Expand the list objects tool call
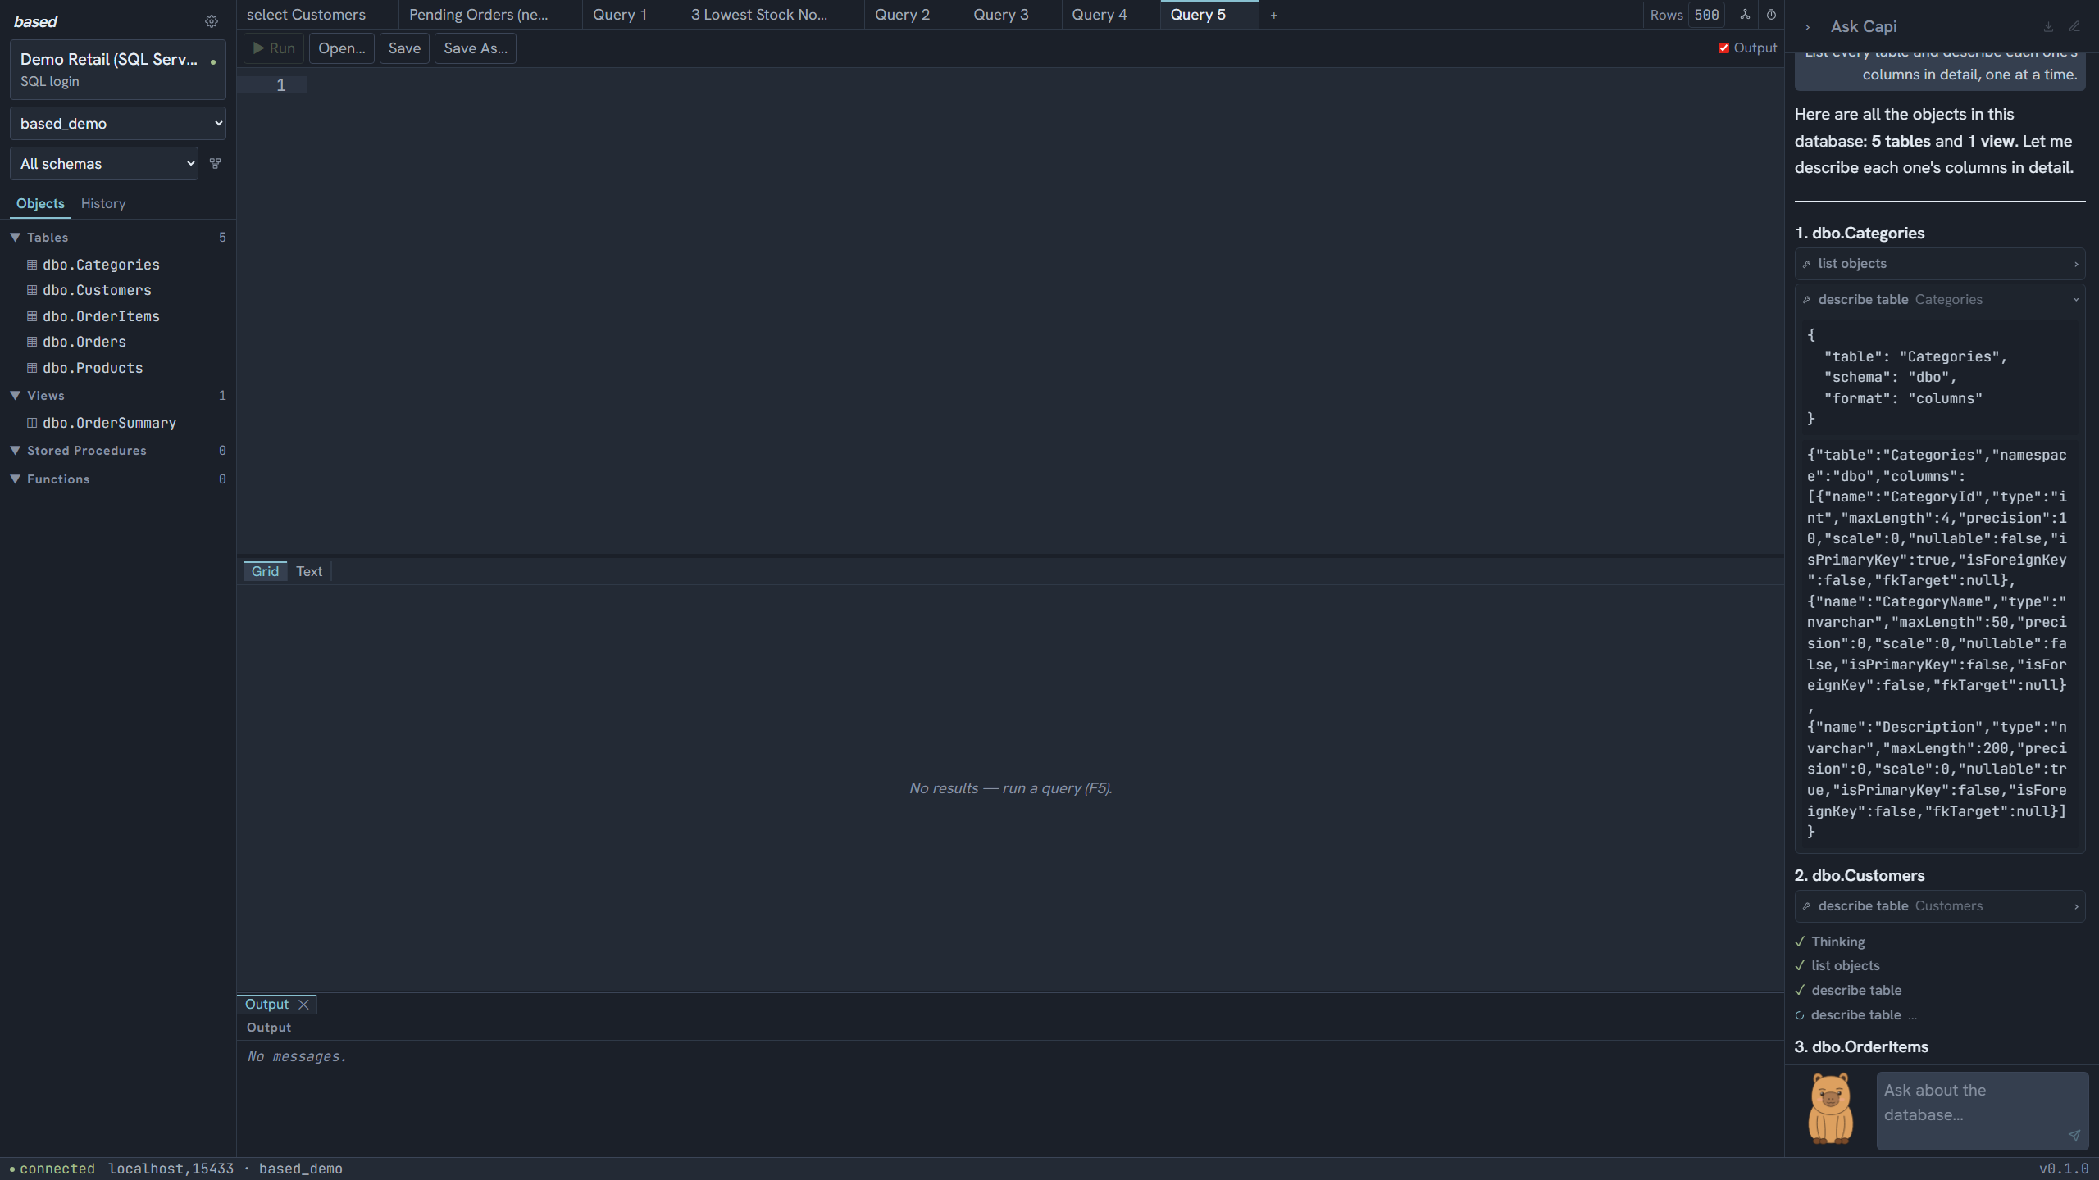This screenshot has height=1180, width=2099. (1940, 264)
